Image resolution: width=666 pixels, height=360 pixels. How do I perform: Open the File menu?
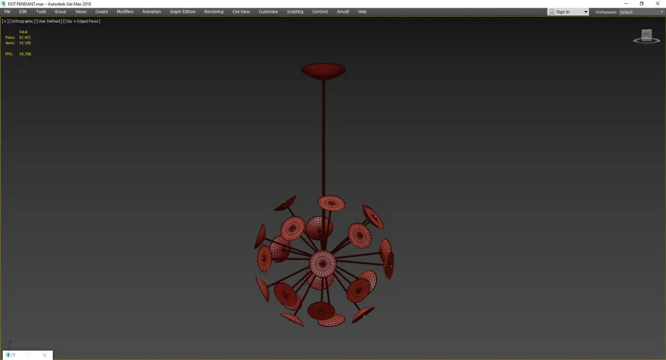[x=7, y=12]
